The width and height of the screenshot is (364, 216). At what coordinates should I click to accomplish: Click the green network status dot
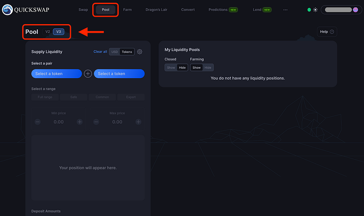(309, 10)
